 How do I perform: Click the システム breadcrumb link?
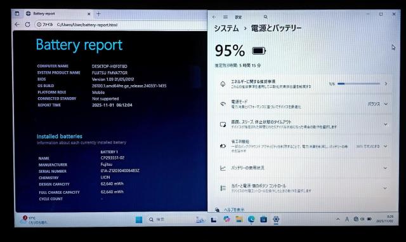pyautogui.click(x=226, y=29)
